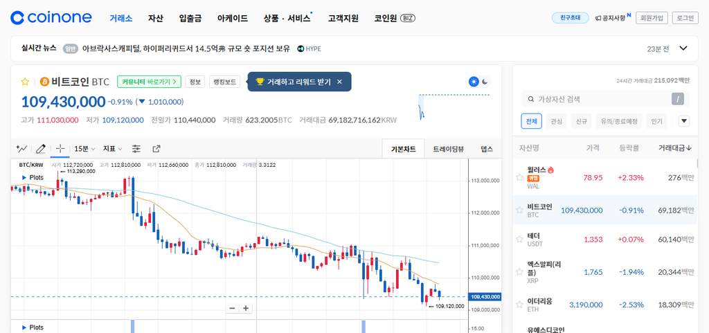709x333 pixels.
Task: Click the 109,430,000 current price axis label
Action: [x=485, y=297]
